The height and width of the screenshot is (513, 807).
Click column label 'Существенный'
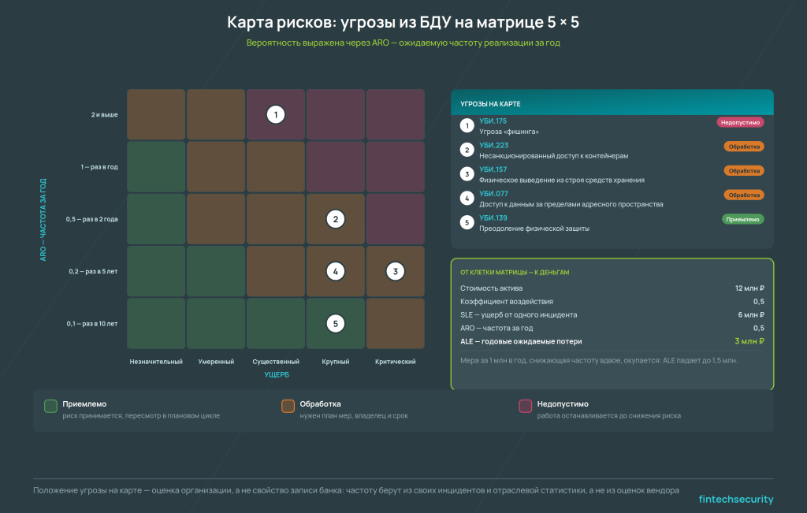[x=276, y=362]
